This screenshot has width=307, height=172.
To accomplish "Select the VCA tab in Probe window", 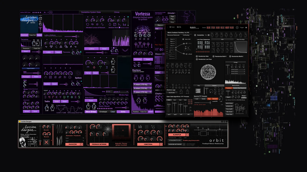I will 222,39.
